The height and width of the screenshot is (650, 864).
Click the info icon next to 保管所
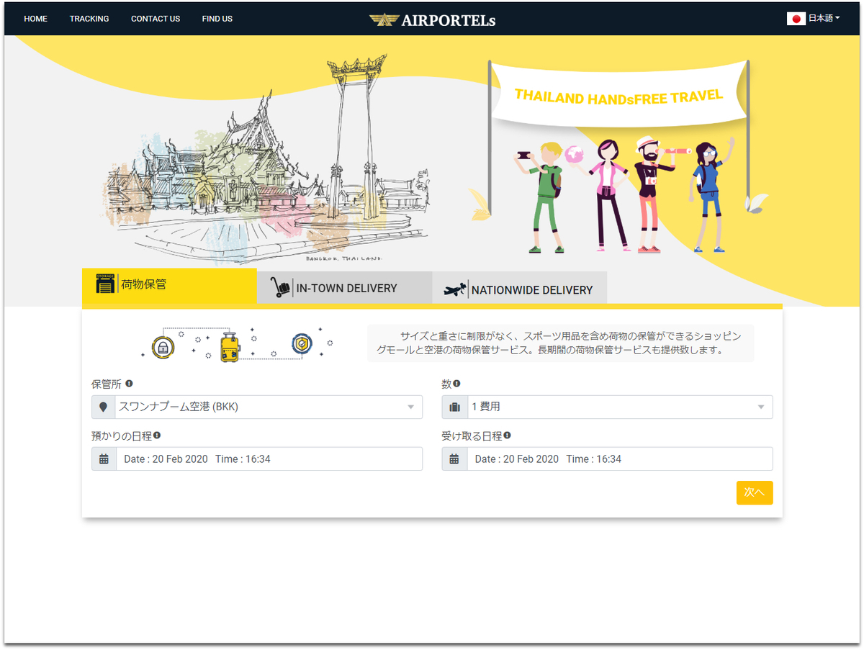pos(129,384)
